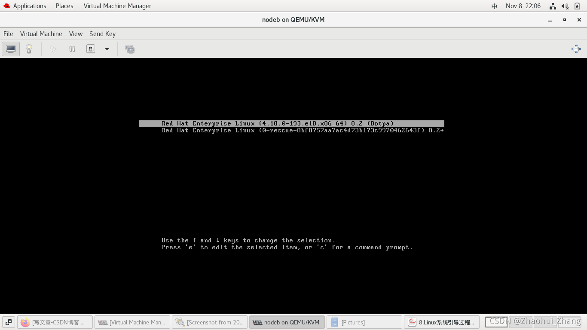Open the View menu
The image size is (587, 330).
76,34
